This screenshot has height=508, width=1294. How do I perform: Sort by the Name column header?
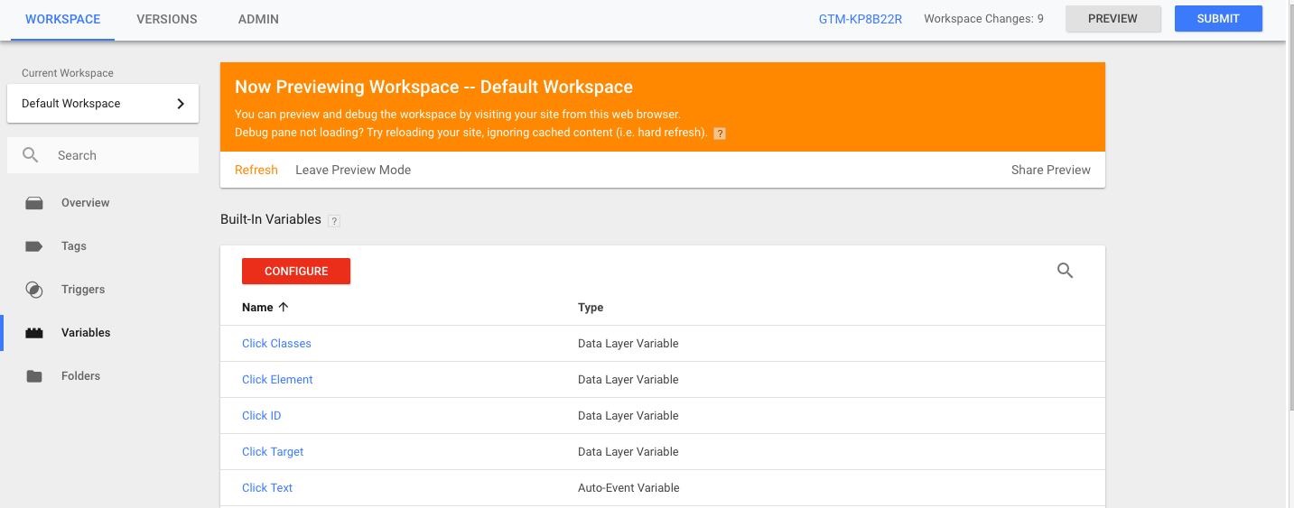tap(257, 308)
